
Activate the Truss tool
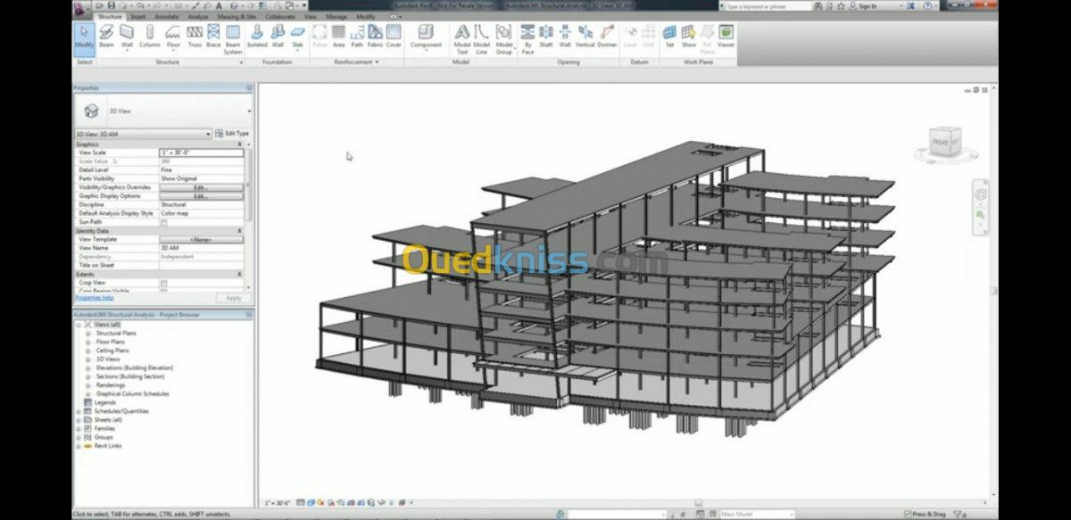click(195, 37)
